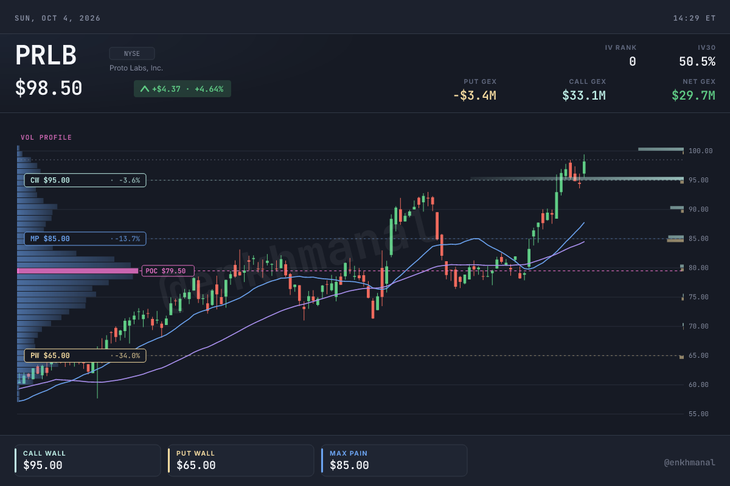Click the GEX bar at the 100.00 level
The image size is (730, 486).
pos(661,149)
